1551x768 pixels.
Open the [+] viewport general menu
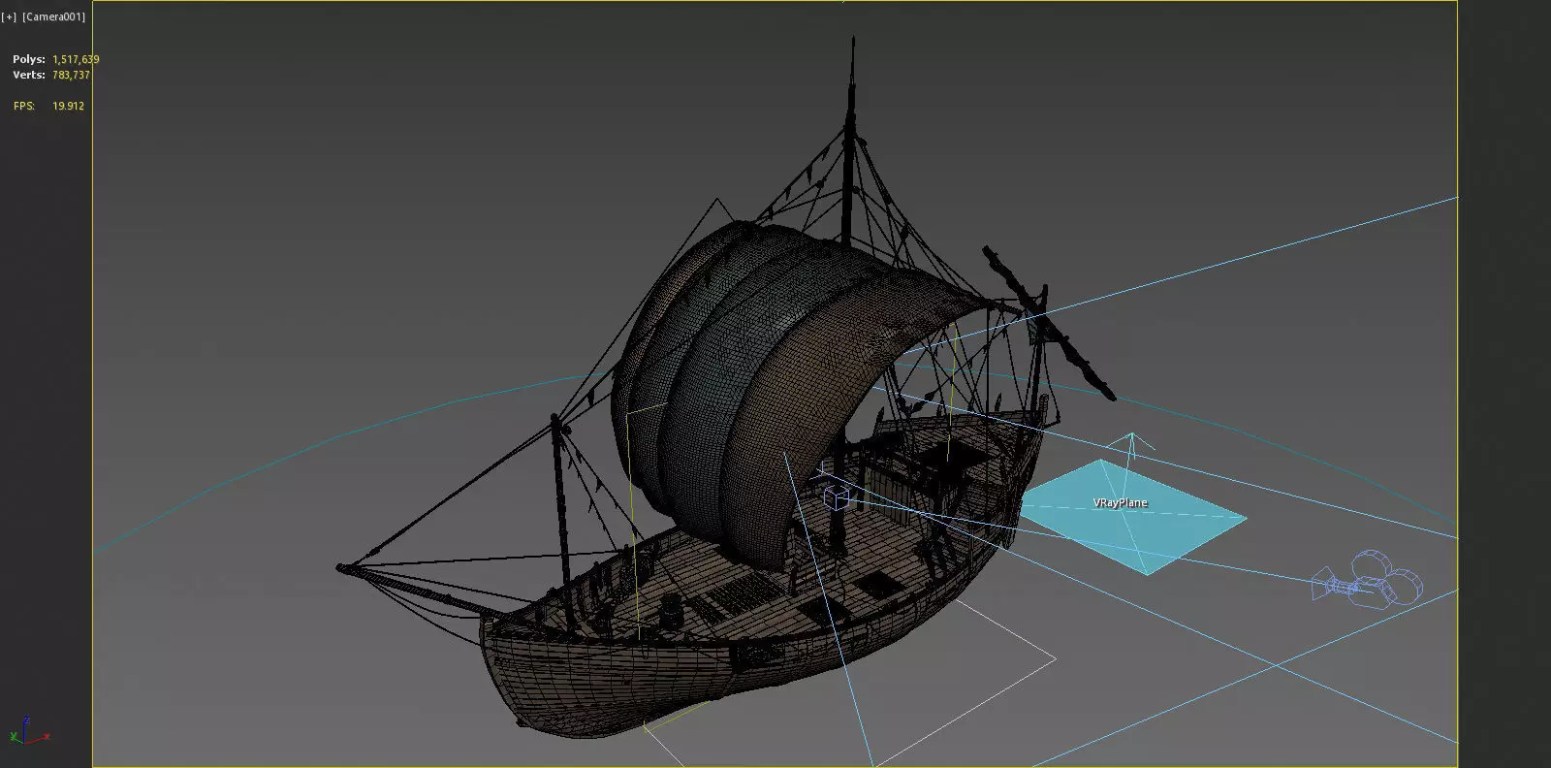[x=10, y=16]
